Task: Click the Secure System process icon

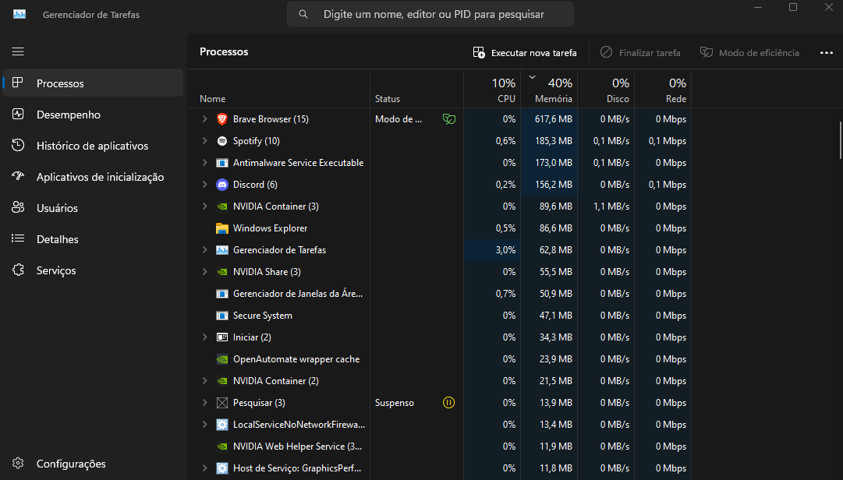Action: (x=222, y=316)
